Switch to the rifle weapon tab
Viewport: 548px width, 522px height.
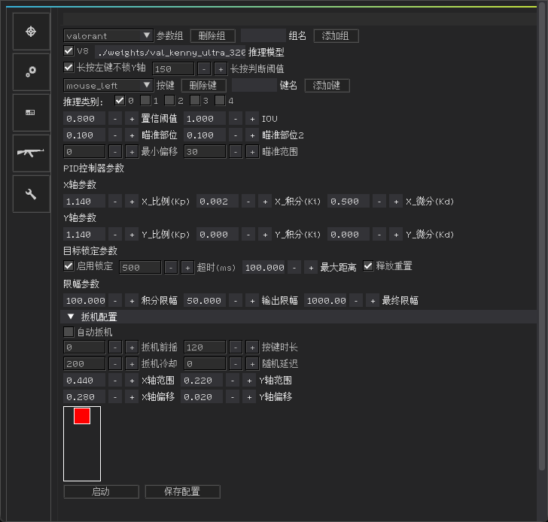pos(31,153)
